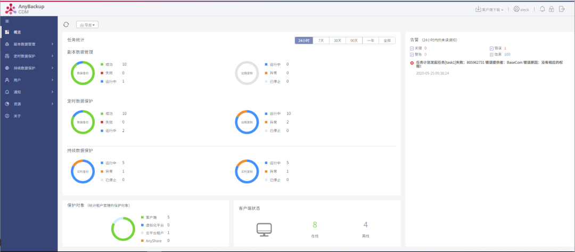The width and height of the screenshot is (575, 252).
Task: Expand 持续数据保护 via its chevron
Action: tap(52, 68)
